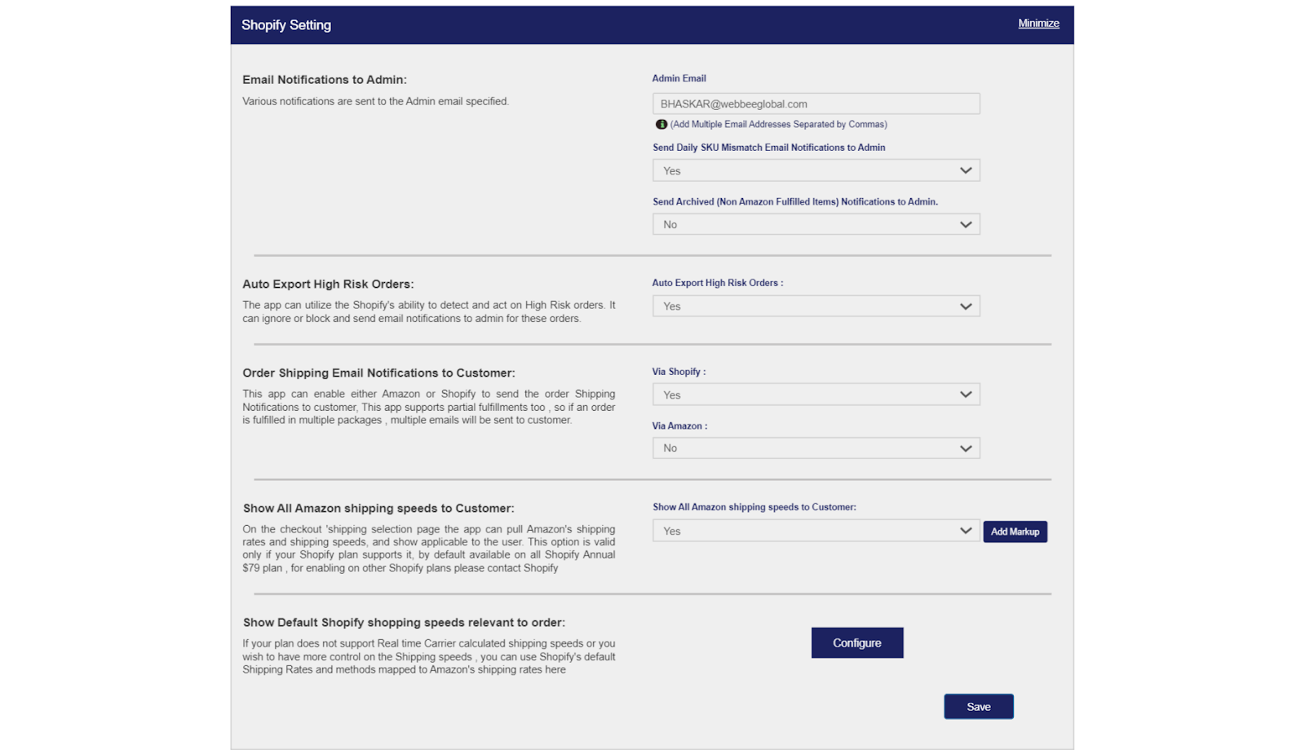Click the Admin Email field label
The width and height of the screenshot is (1305, 755).
[x=679, y=78]
